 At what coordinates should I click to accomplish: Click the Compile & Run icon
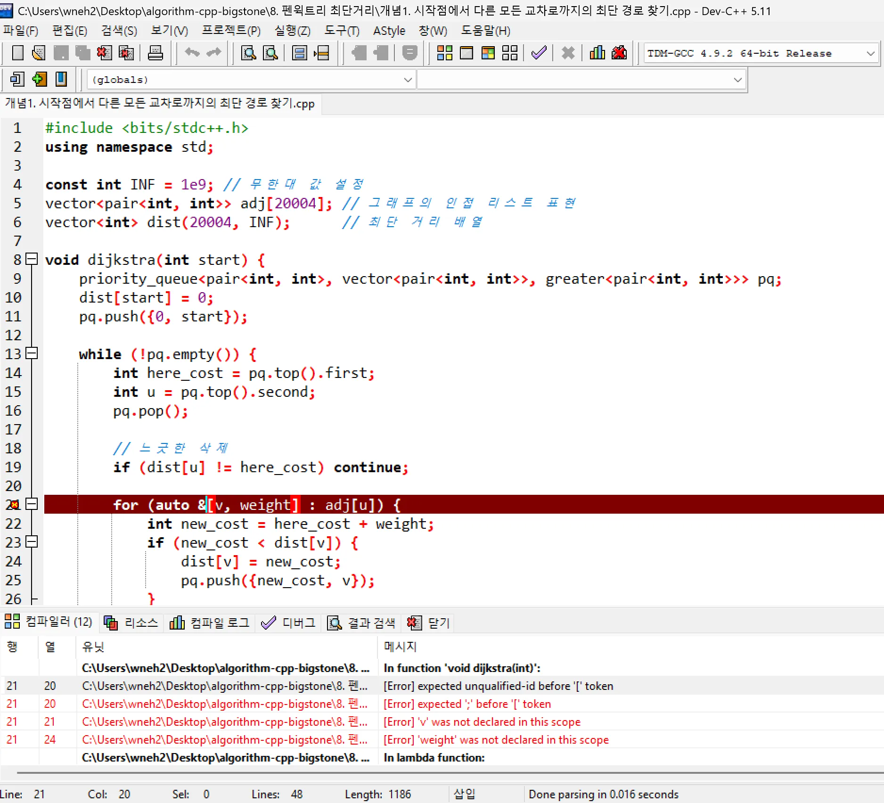pyautogui.click(x=488, y=53)
